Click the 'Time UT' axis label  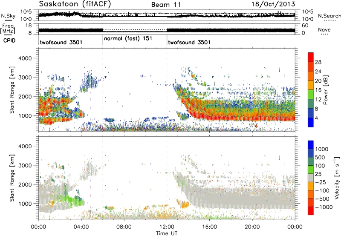click(x=167, y=233)
